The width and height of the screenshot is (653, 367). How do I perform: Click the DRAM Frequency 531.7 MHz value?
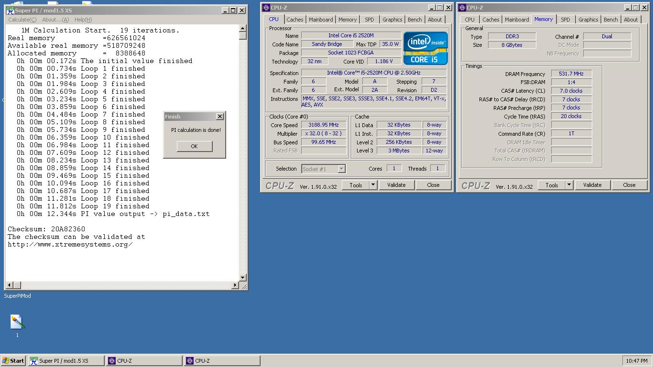click(571, 74)
